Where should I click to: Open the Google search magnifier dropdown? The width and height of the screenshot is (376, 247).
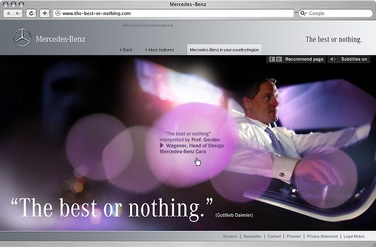pyautogui.click(x=303, y=13)
